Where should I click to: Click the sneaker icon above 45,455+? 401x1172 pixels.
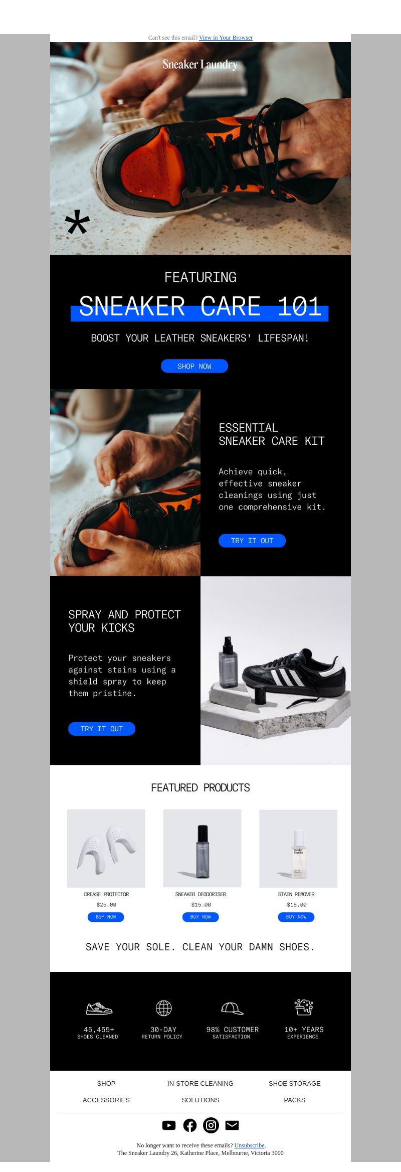point(99,1008)
